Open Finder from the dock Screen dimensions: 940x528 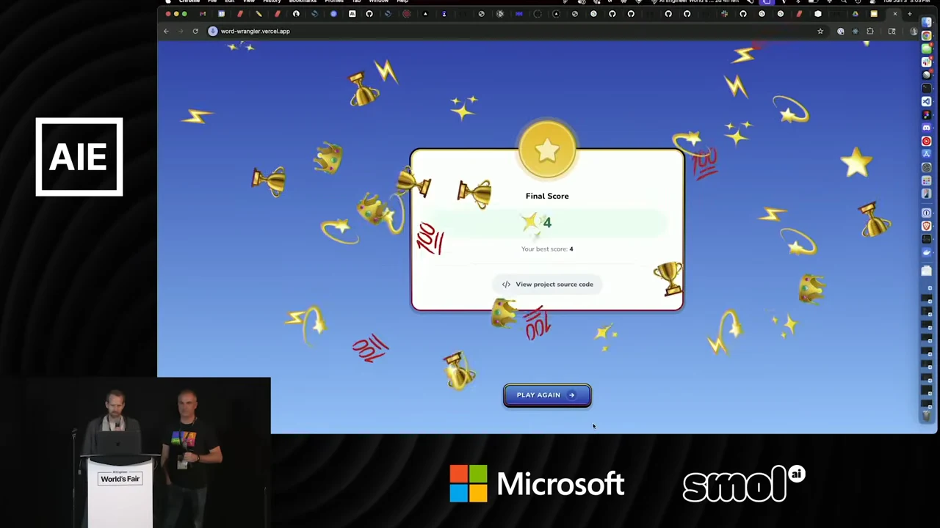click(927, 23)
